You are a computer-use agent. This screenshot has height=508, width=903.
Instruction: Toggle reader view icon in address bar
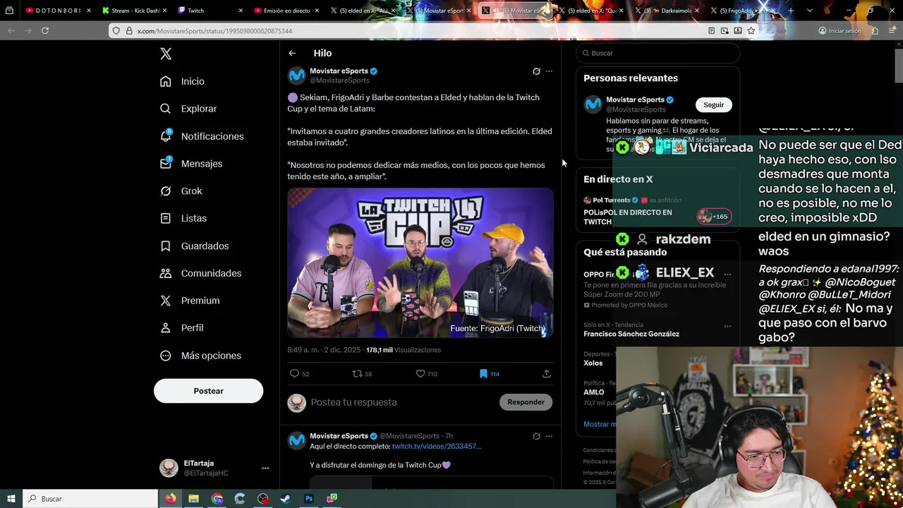pyautogui.click(x=711, y=31)
